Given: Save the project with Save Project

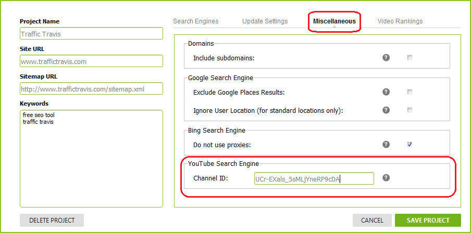Looking at the screenshot, I should [428, 221].
